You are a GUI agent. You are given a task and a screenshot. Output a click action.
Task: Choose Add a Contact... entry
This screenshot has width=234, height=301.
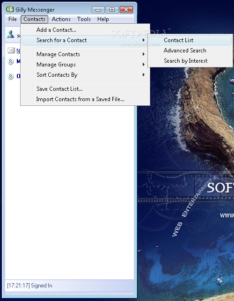coord(86,30)
